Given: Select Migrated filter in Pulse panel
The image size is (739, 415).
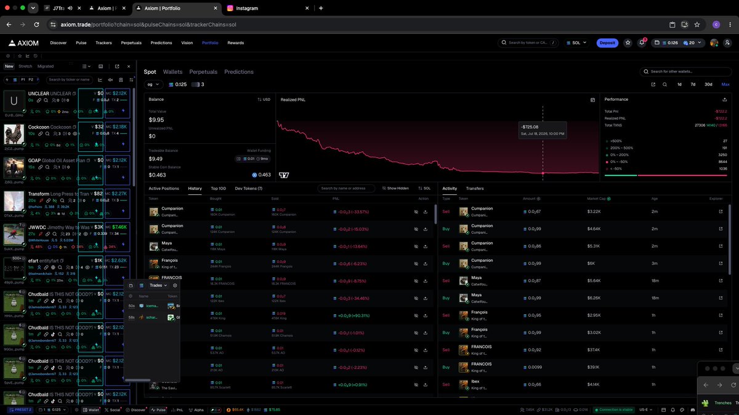Looking at the screenshot, I should point(46,66).
